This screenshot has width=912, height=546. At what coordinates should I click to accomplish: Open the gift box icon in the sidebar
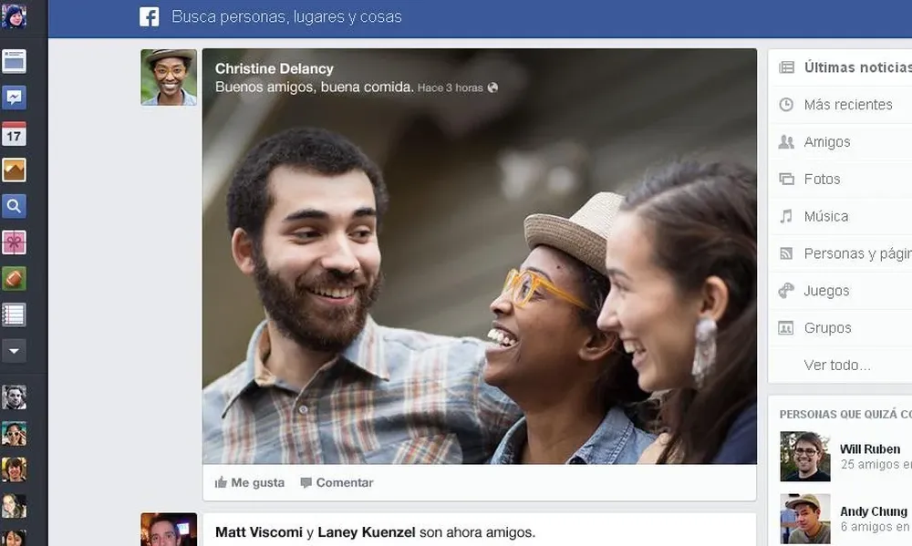click(x=14, y=242)
